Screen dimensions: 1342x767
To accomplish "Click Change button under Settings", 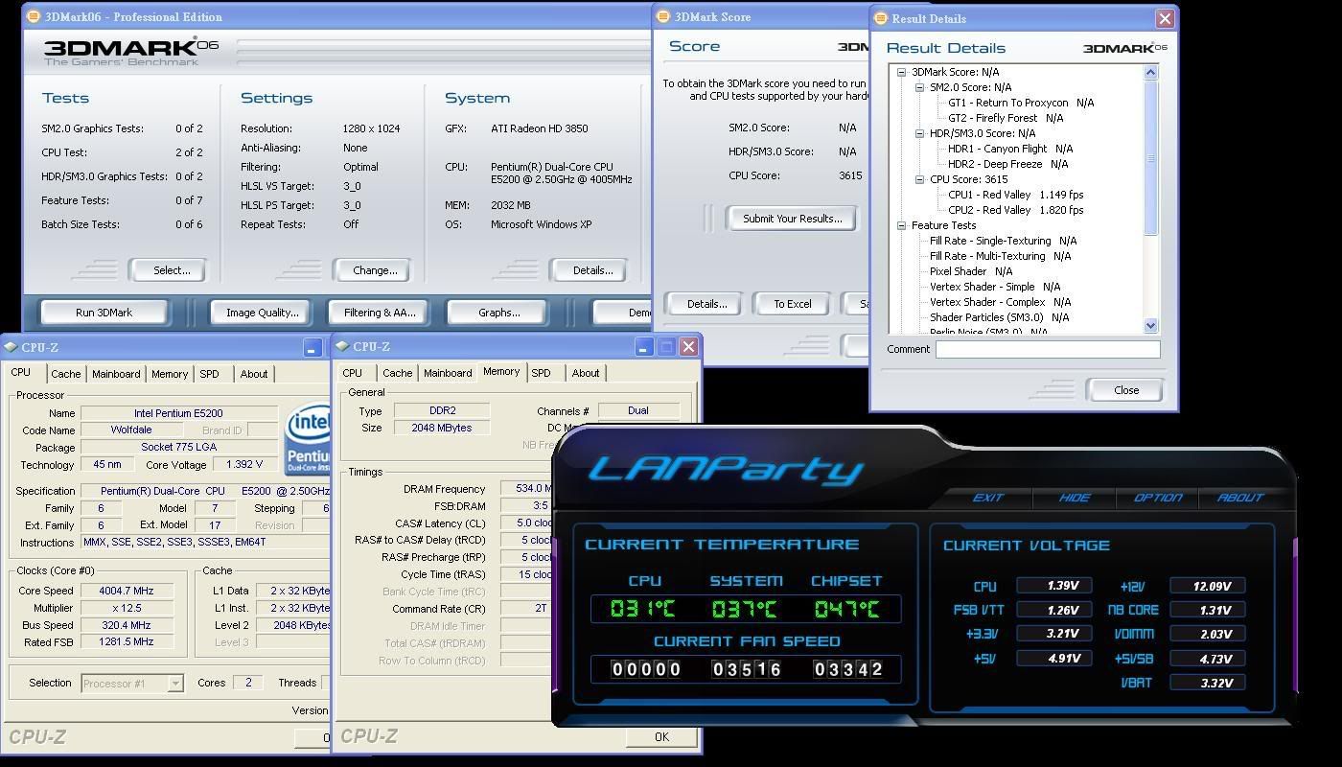I will [375, 270].
